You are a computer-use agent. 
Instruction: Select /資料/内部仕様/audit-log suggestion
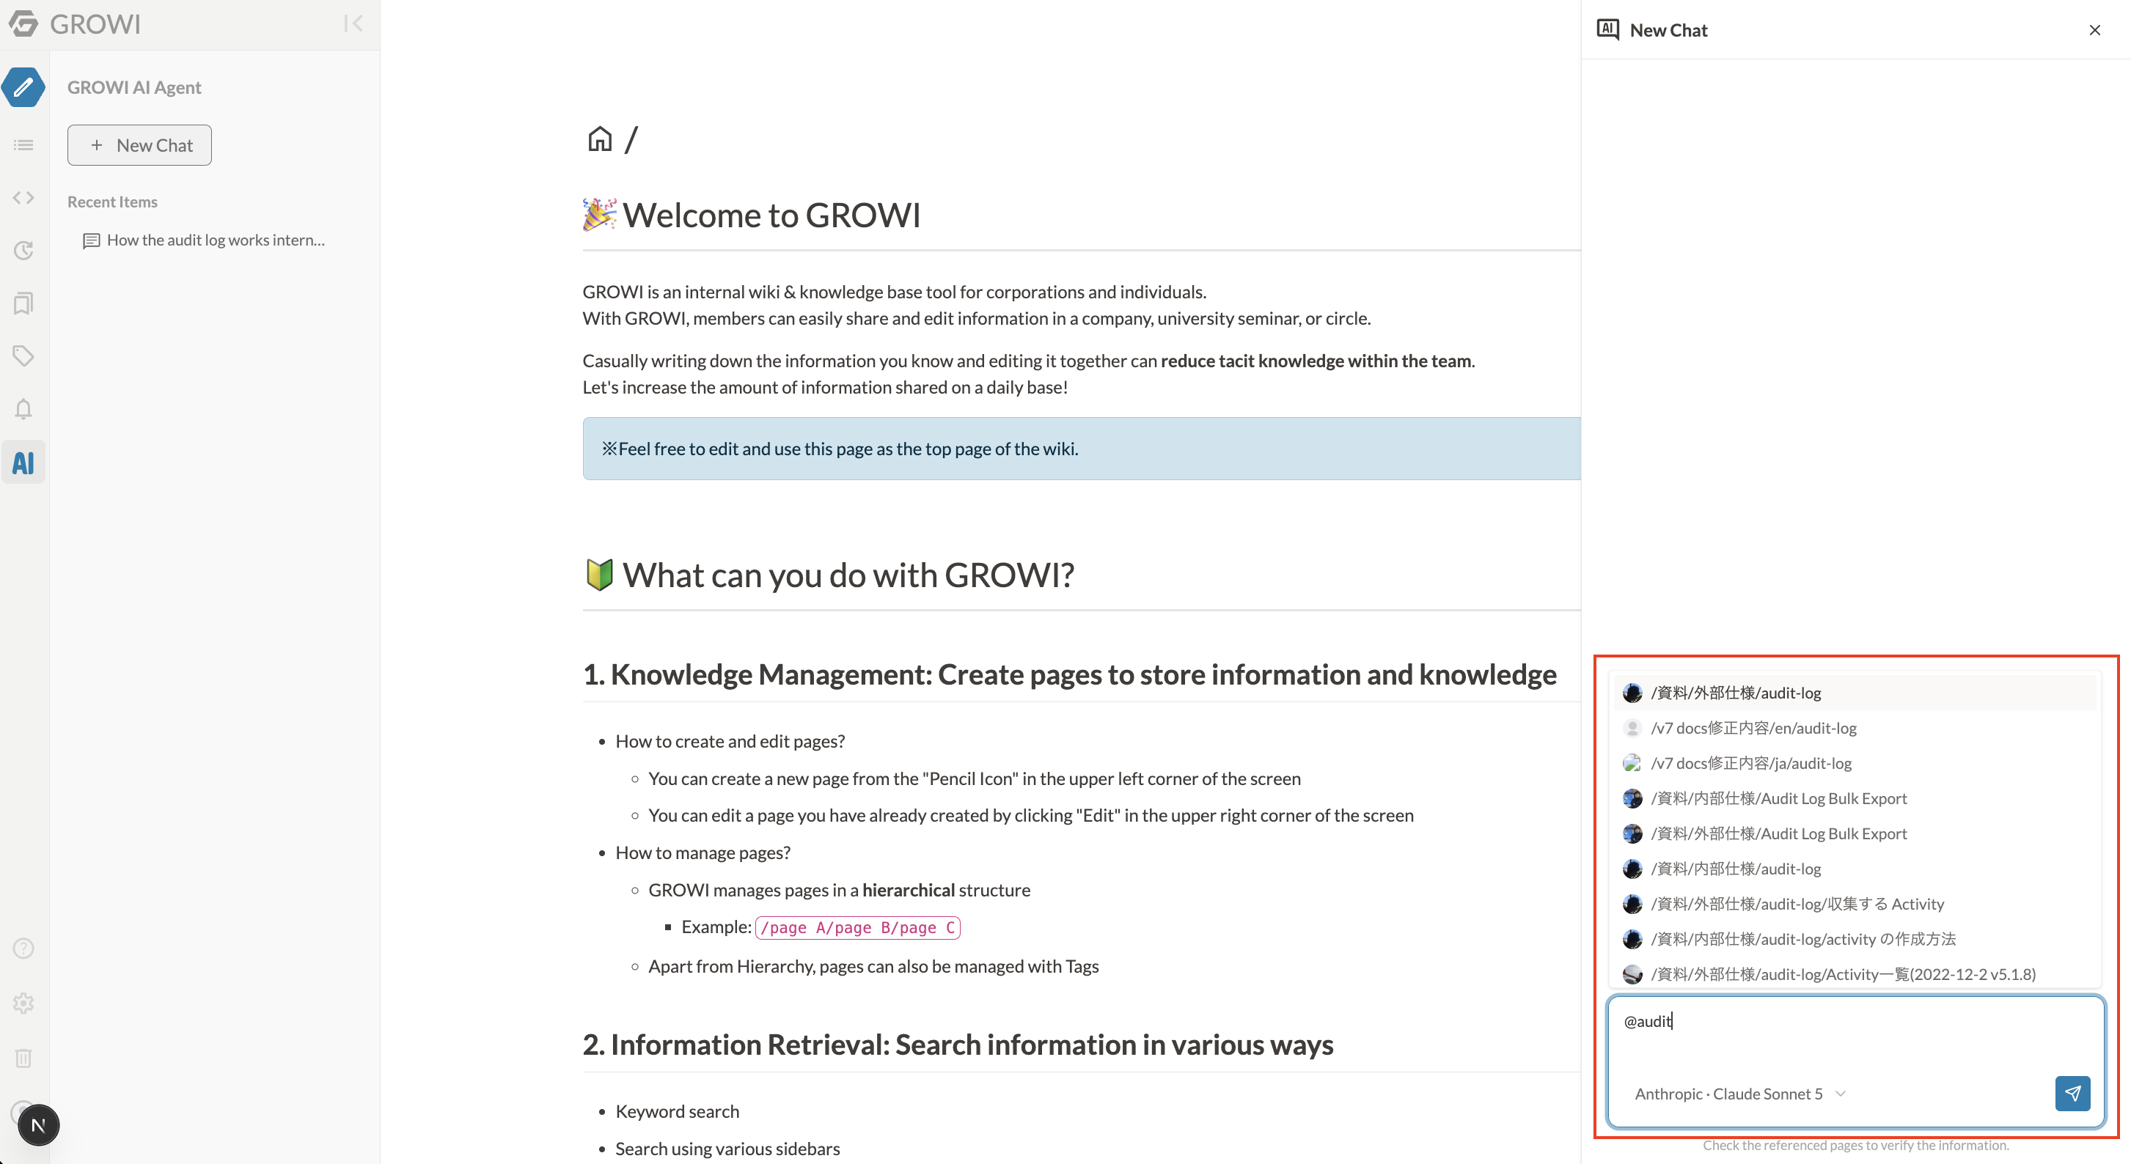[x=1854, y=868]
